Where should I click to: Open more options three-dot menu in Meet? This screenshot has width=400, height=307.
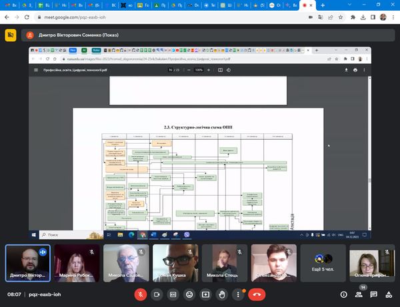click(237, 294)
